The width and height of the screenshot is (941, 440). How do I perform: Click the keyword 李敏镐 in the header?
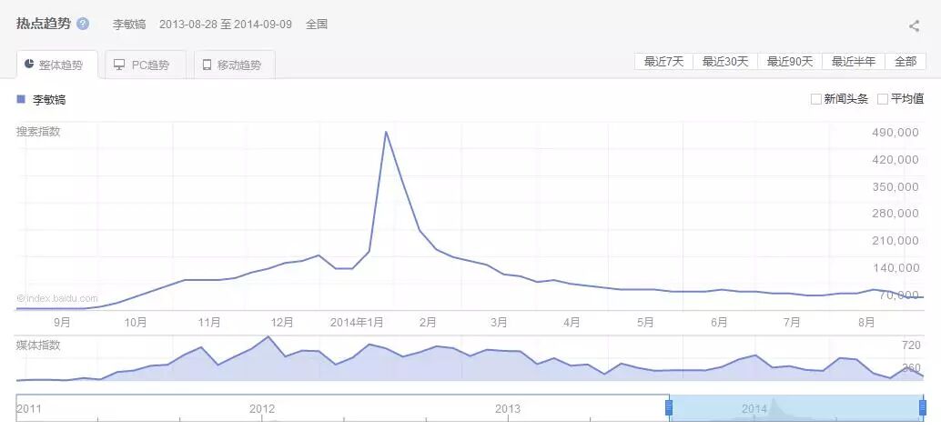pos(129,25)
